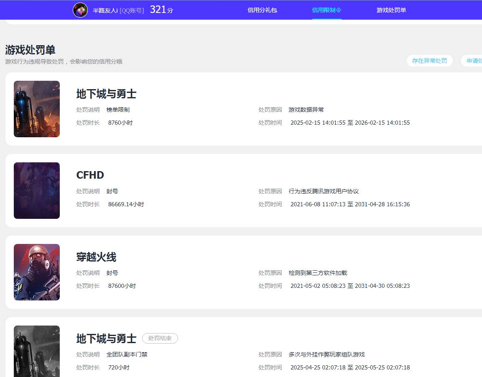Select the active 信用限制令 tab
Viewport: 482px width, 377px height.
tap(326, 10)
